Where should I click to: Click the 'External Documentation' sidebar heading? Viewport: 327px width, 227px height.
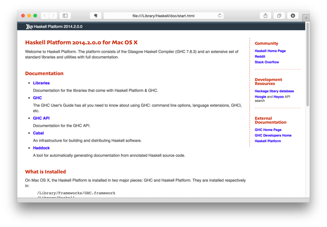(270, 120)
